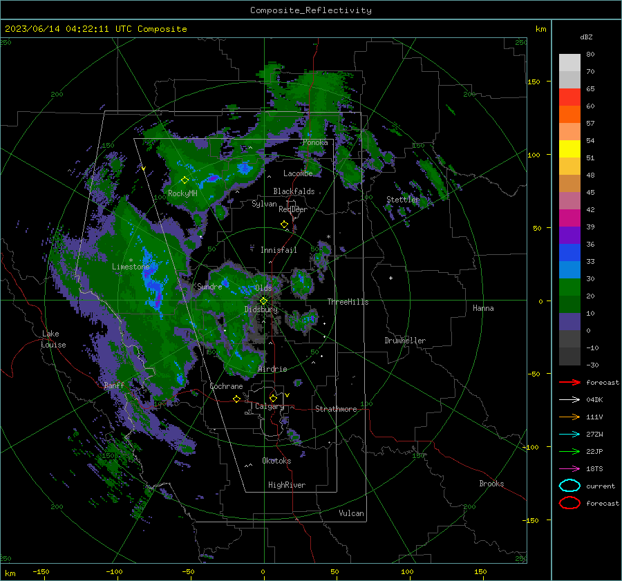Click the yellow diamond marker above Calgary
Image resolution: width=622 pixels, height=581 pixels.
coord(273,398)
